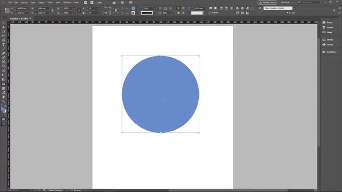Open the Type menu
Screen dimensions: 342x192
point(33,3)
